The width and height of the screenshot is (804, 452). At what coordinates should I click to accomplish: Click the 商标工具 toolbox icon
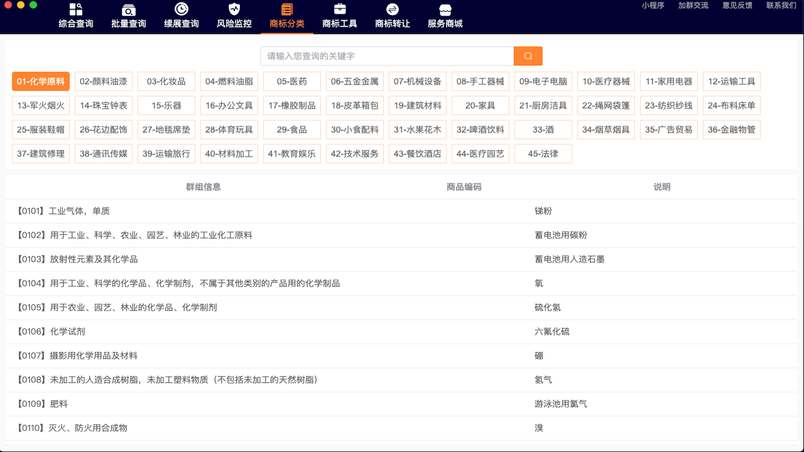pos(340,9)
